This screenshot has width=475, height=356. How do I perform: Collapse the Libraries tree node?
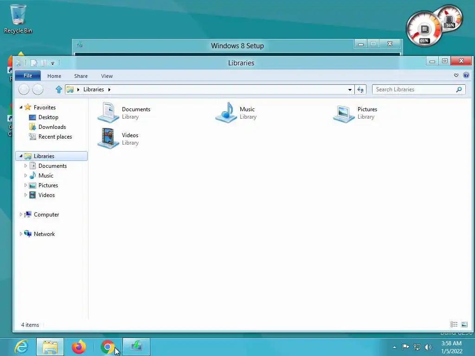(21, 156)
